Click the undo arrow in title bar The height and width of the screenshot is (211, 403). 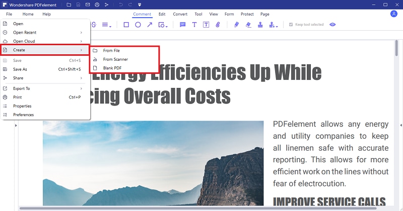click(120, 5)
